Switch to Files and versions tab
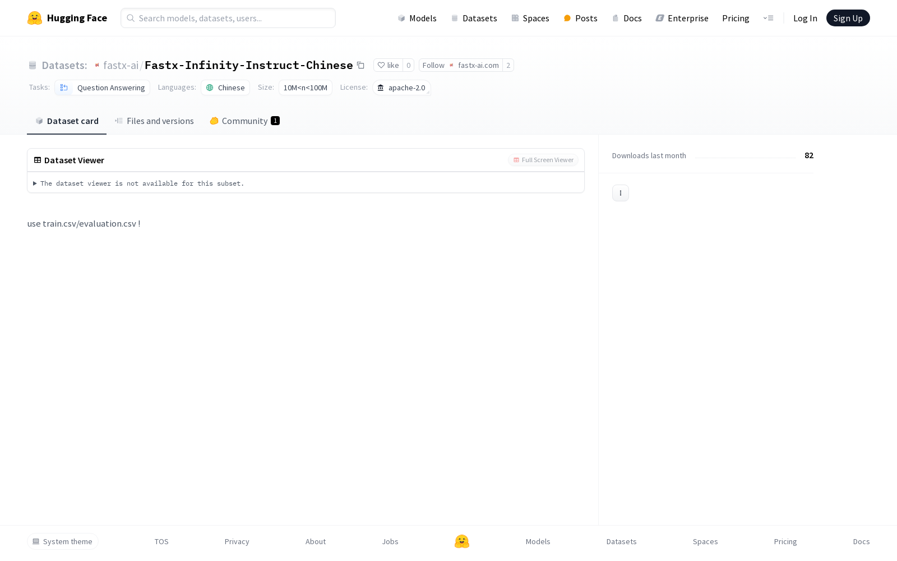The image size is (897, 561). tap(154, 121)
